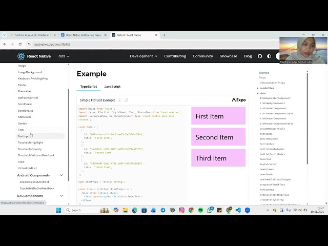Collapse the iOS Components section
The image size is (328, 246).
61,196
